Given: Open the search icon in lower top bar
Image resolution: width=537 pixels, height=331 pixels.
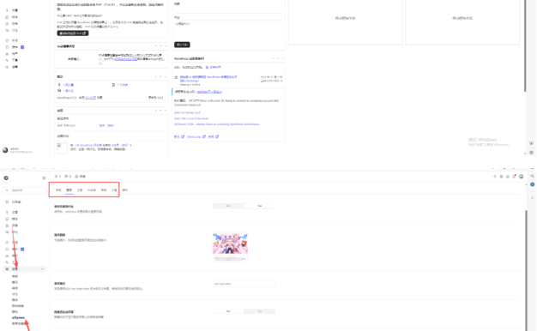Looking at the screenshot, I should point(495,177).
